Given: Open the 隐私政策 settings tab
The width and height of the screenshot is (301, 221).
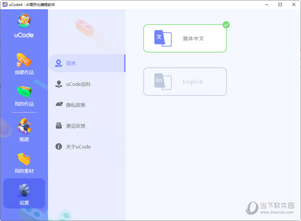Looking at the screenshot, I should tap(87, 105).
